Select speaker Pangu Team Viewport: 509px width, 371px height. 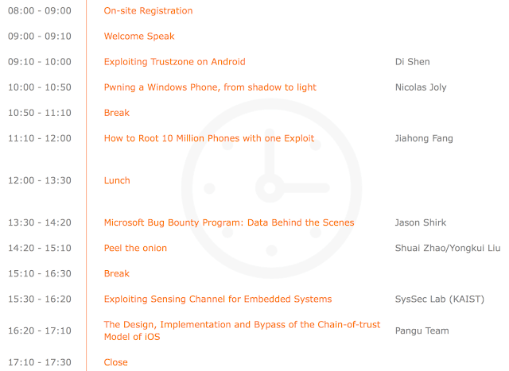pyautogui.click(x=422, y=331)
